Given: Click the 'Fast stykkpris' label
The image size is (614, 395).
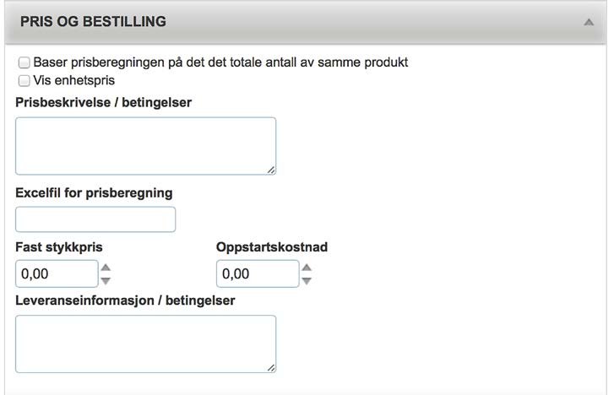Looking at the screenshot, I should pyautogui.click(x=59, y=247).
